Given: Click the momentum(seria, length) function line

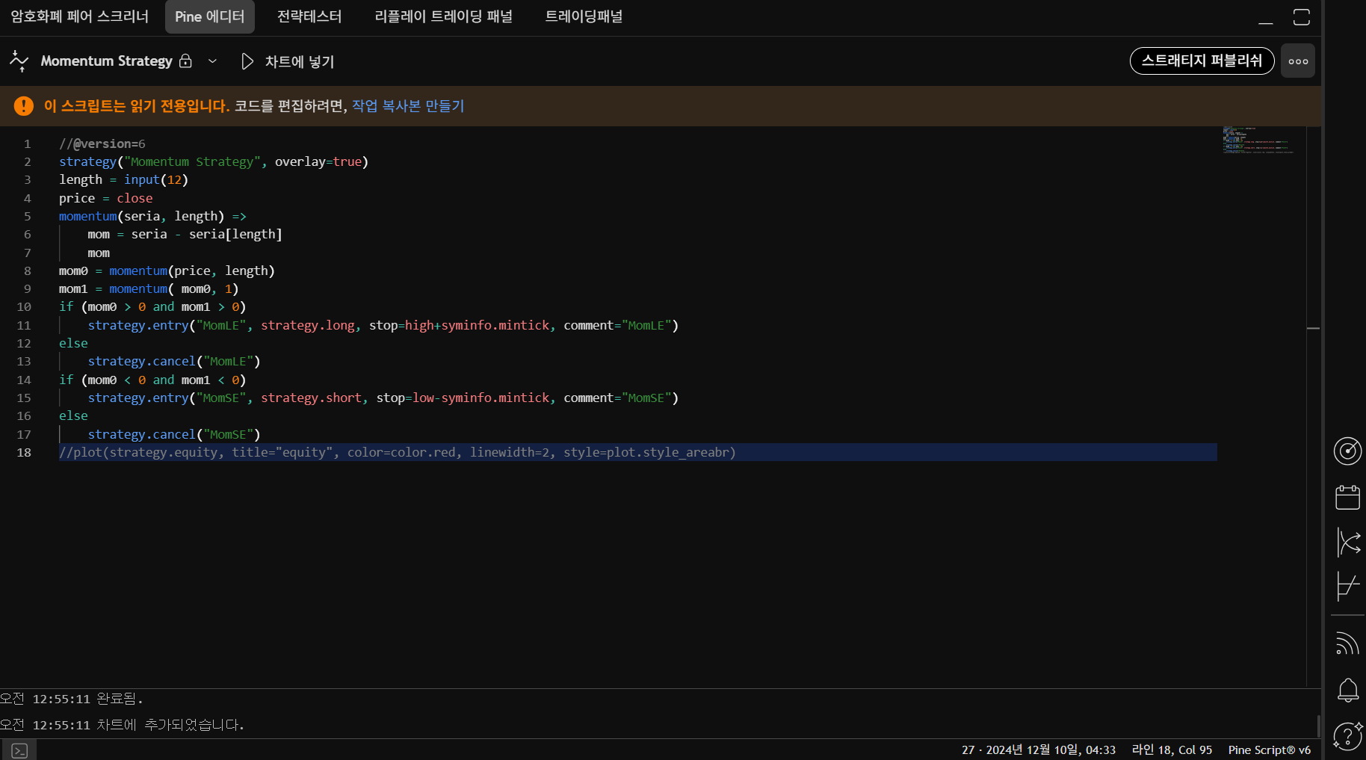Looking at the screenshot, I should (x=152, y=216).
